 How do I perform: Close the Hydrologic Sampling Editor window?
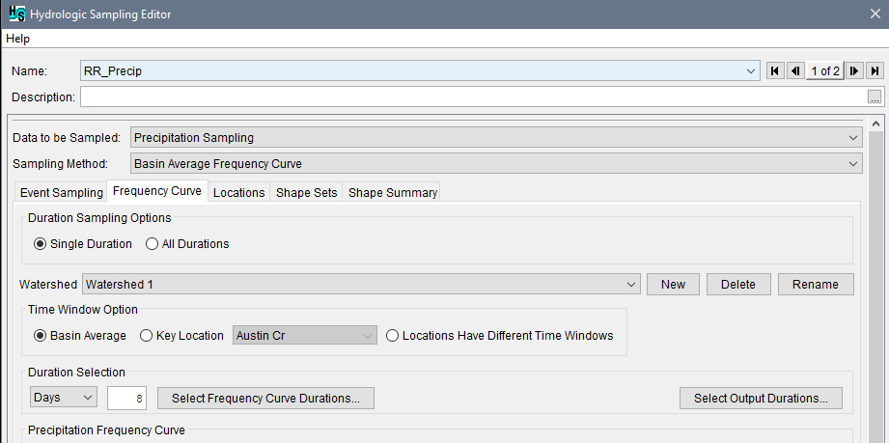click(x=874, y=14)
